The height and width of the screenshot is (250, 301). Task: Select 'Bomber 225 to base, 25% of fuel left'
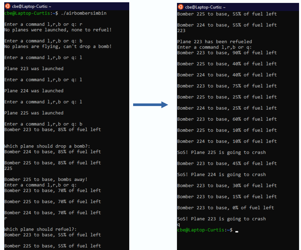coord(227,97)
